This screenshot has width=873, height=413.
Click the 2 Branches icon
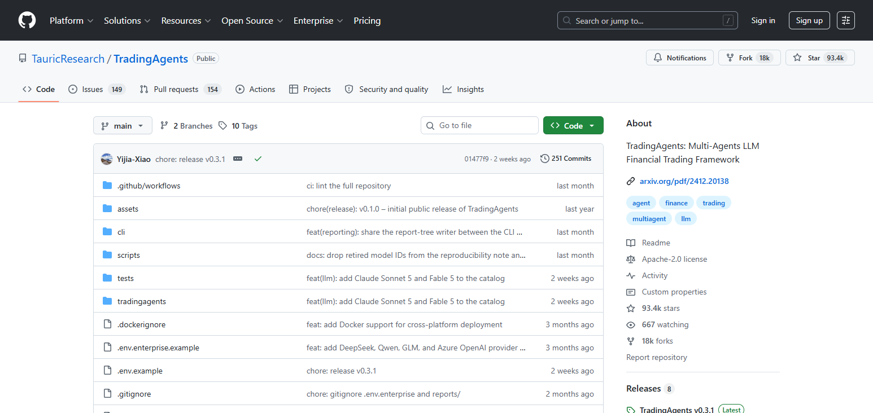click(164, 126)
